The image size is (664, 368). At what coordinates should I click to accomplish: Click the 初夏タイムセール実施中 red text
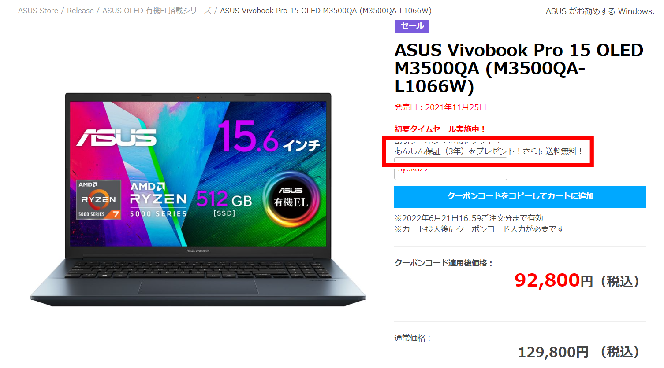[440, 129]
